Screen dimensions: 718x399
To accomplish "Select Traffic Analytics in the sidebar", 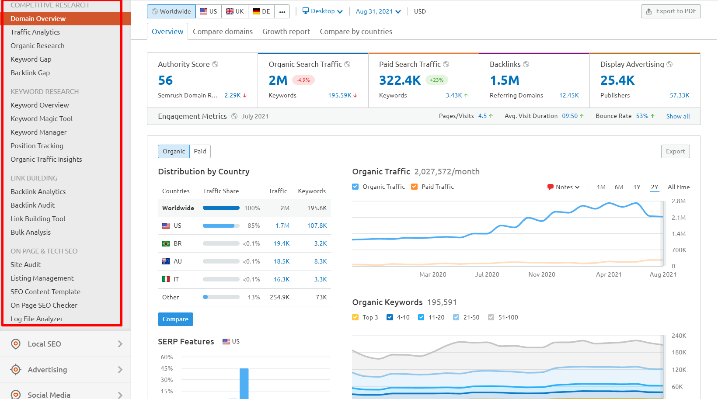I will 35,32.
